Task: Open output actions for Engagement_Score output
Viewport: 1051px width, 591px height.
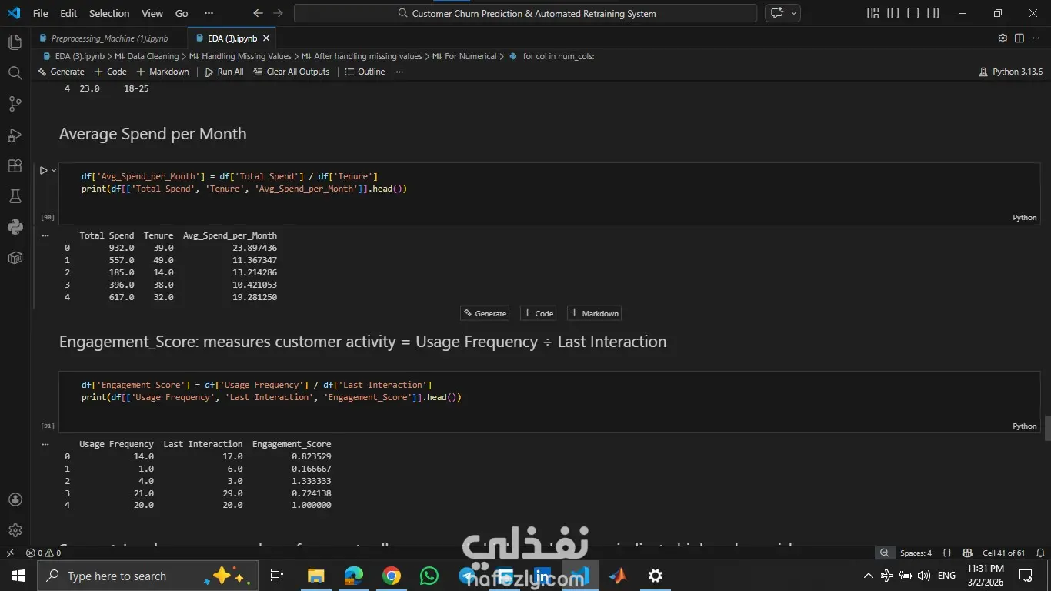Action: click(45, 444)
